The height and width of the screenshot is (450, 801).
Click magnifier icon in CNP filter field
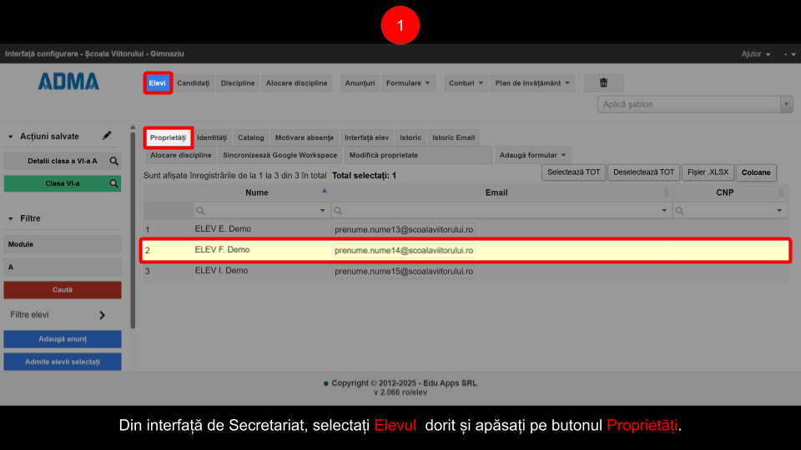[x=679, y=211]
